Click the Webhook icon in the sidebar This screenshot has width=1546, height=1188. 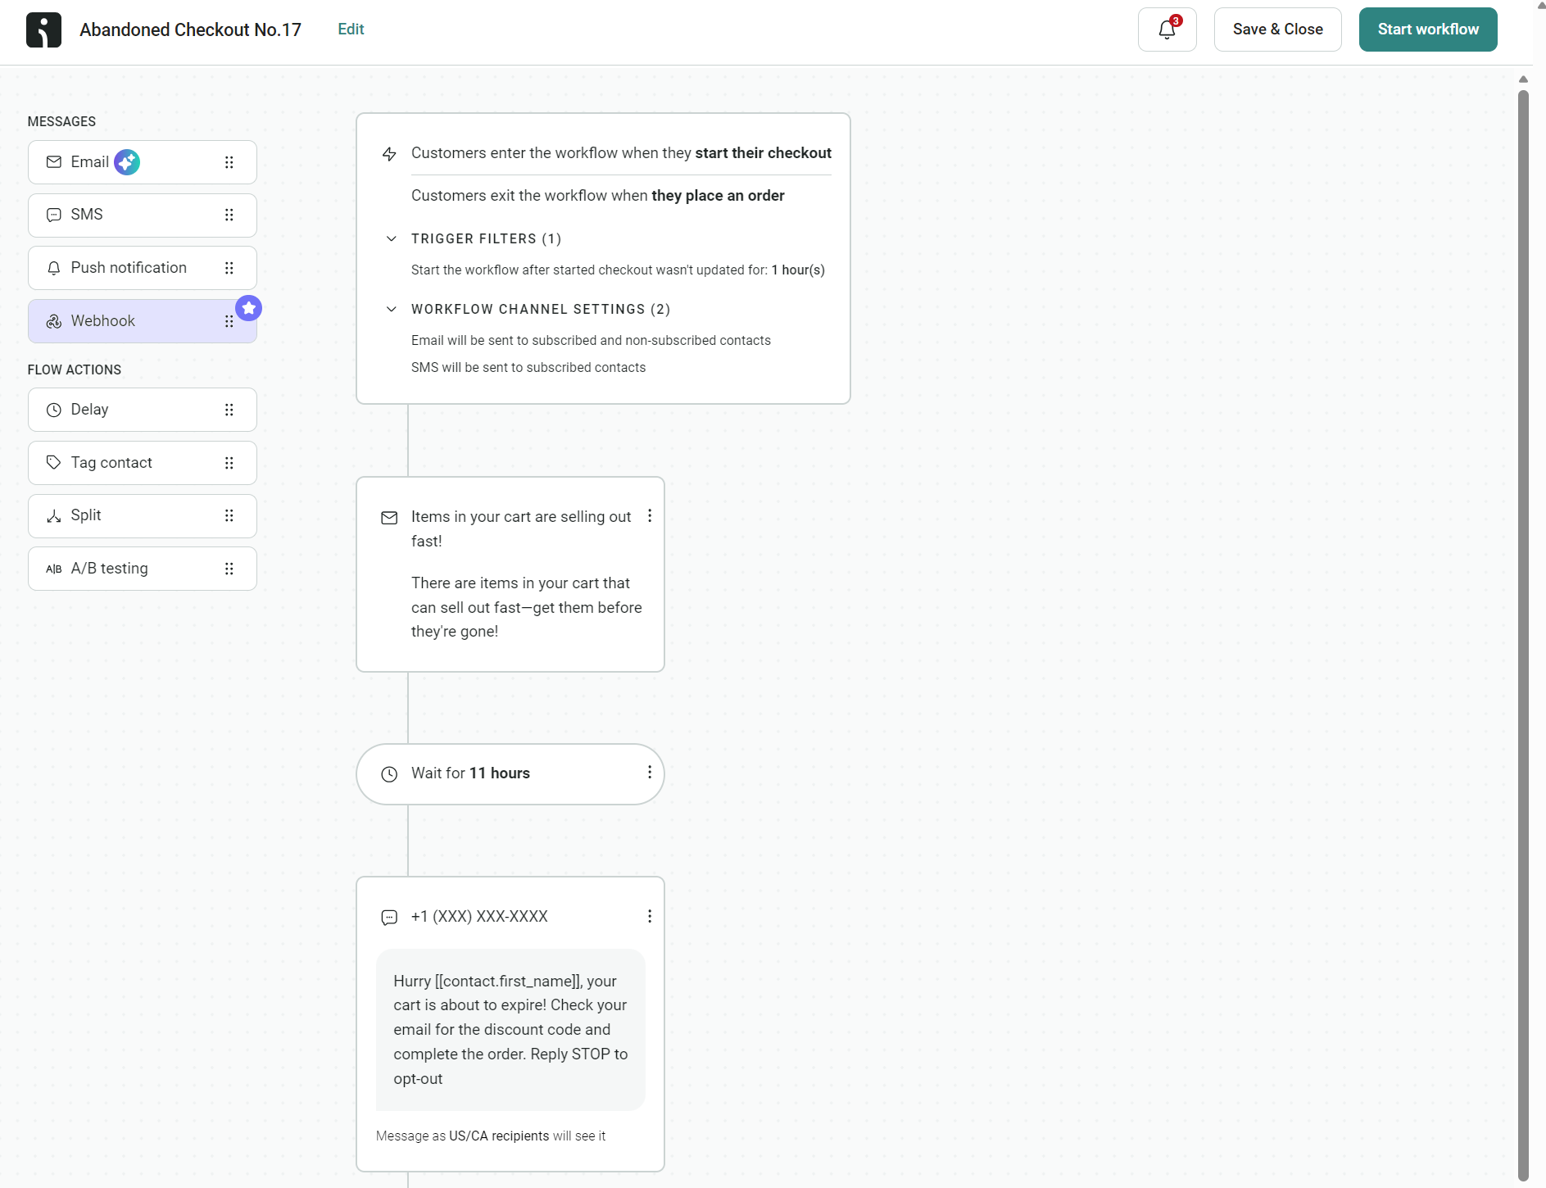[54, 321]
